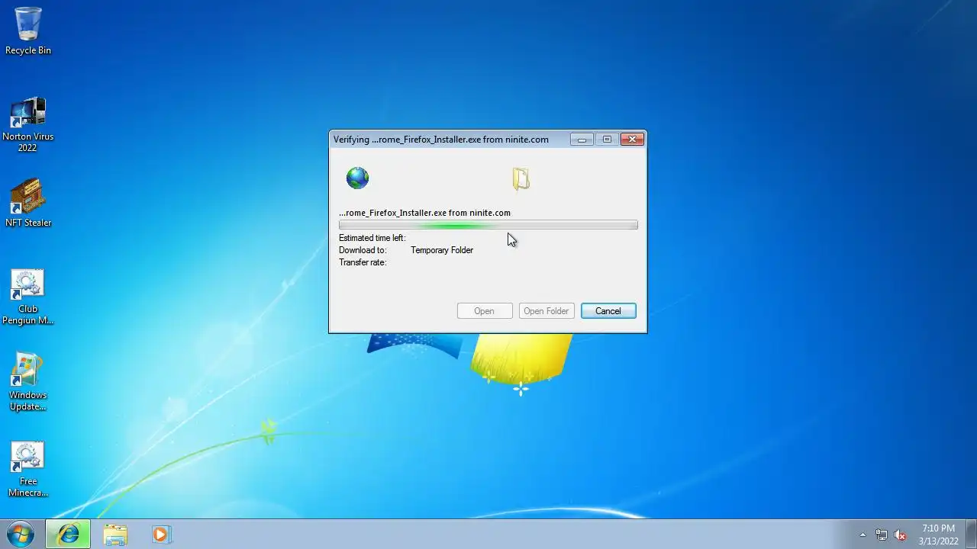
Task: Click the 'Temporary Folder' destination text
Action: pos(442,250)
